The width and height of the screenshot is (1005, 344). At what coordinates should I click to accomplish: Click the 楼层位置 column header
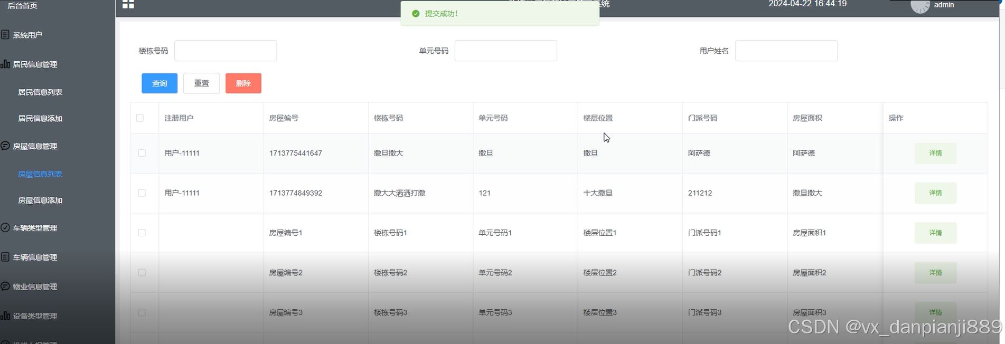click(x=598, y=118)
